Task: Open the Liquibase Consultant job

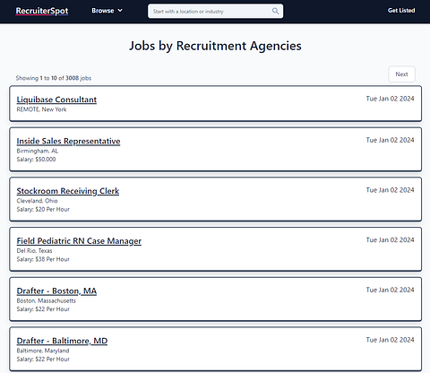Action: click(56, 100)
